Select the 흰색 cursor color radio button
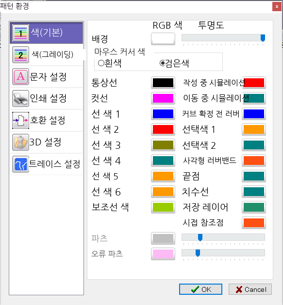The width and height of the screenshot is (283, 305). pos(101,63)
